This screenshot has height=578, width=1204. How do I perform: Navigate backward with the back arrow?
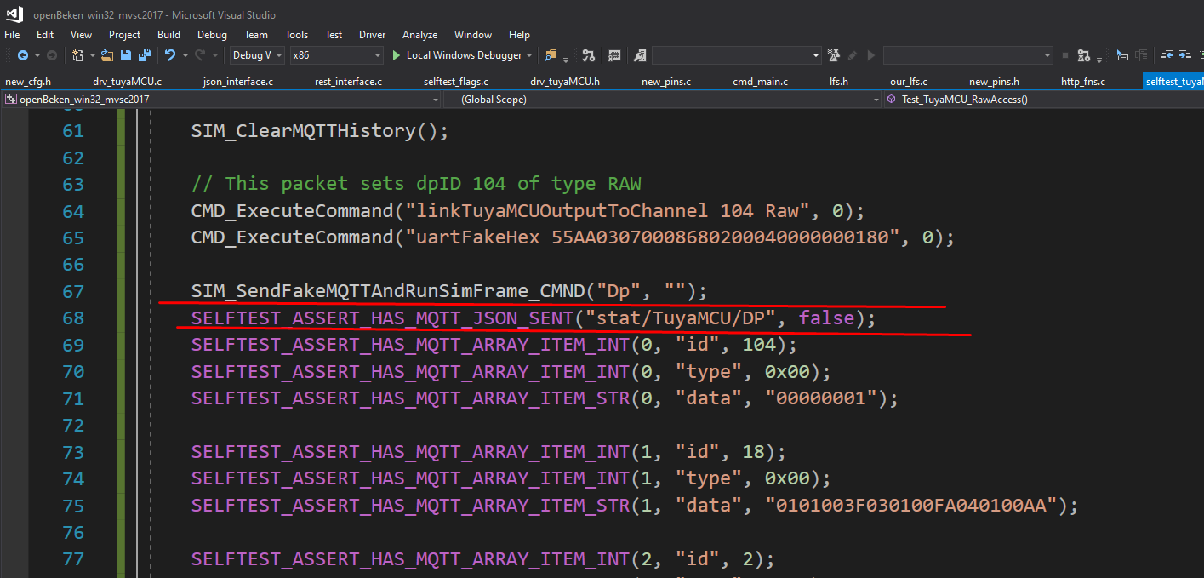pyautogui.click(x=23, y=55)
